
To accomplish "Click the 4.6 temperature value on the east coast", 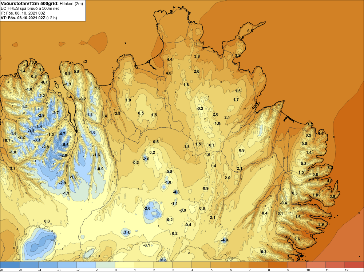I will pyautogui.click(x=321, y=133).
